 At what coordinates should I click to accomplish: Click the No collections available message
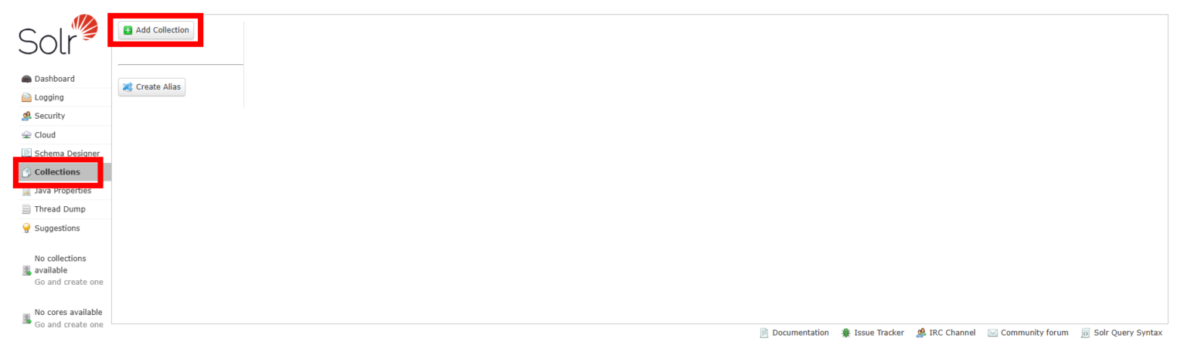[60, 264]
